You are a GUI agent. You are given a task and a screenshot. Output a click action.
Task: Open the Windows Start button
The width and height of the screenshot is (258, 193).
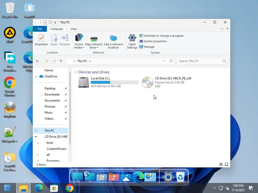[7, 188]
